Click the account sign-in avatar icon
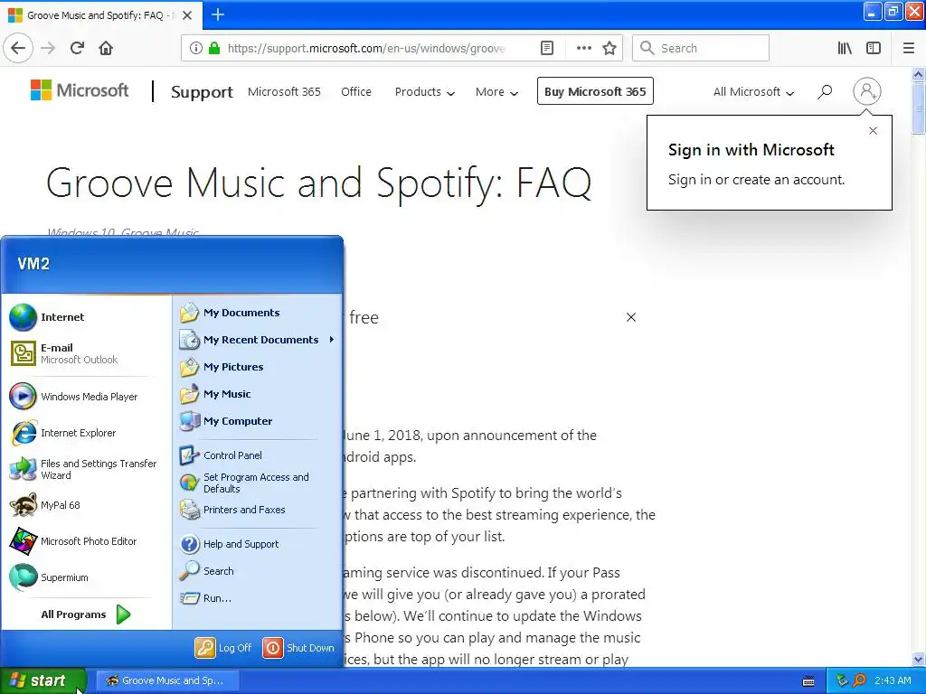This screenshot has height=694, width=926. point(866,91)
